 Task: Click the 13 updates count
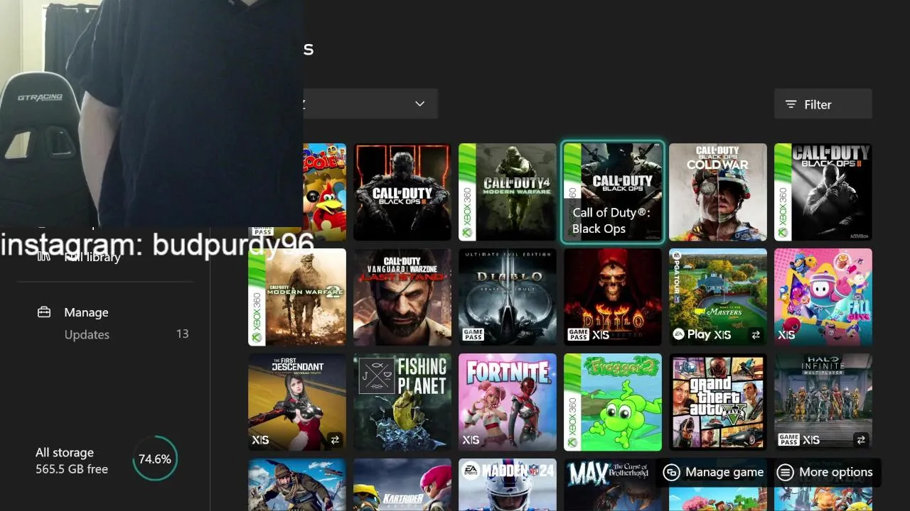[x=182, y=334]
